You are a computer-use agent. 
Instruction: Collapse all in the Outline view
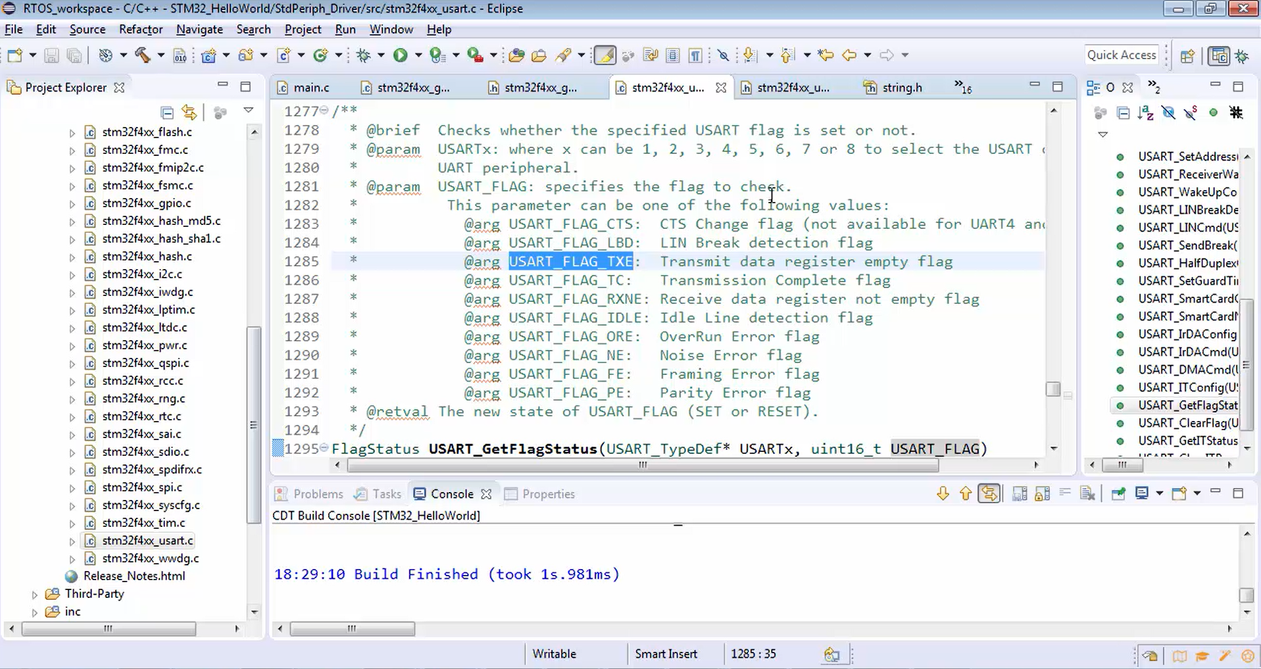click(1123, 112)
